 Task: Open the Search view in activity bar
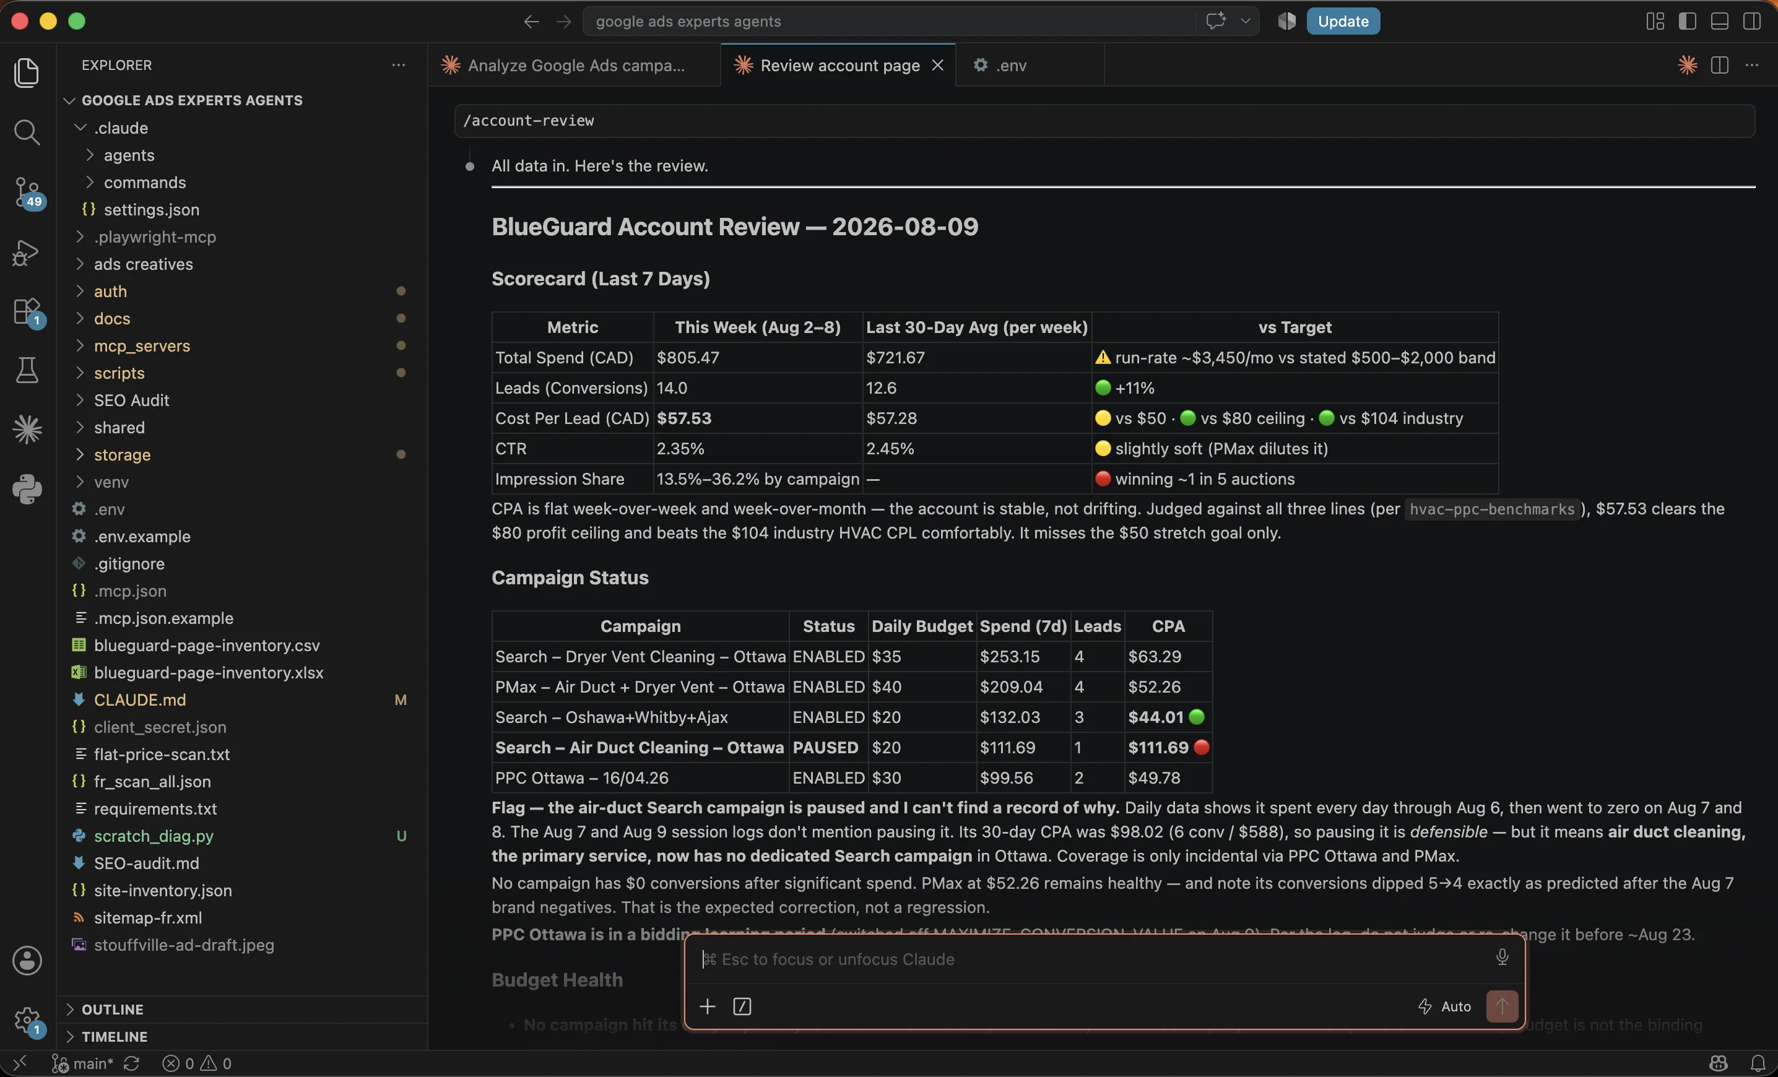(x=27, y=132)
